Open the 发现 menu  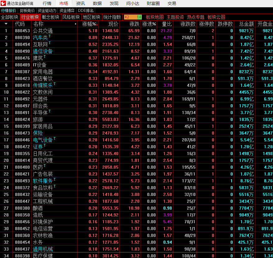point(114,3)
